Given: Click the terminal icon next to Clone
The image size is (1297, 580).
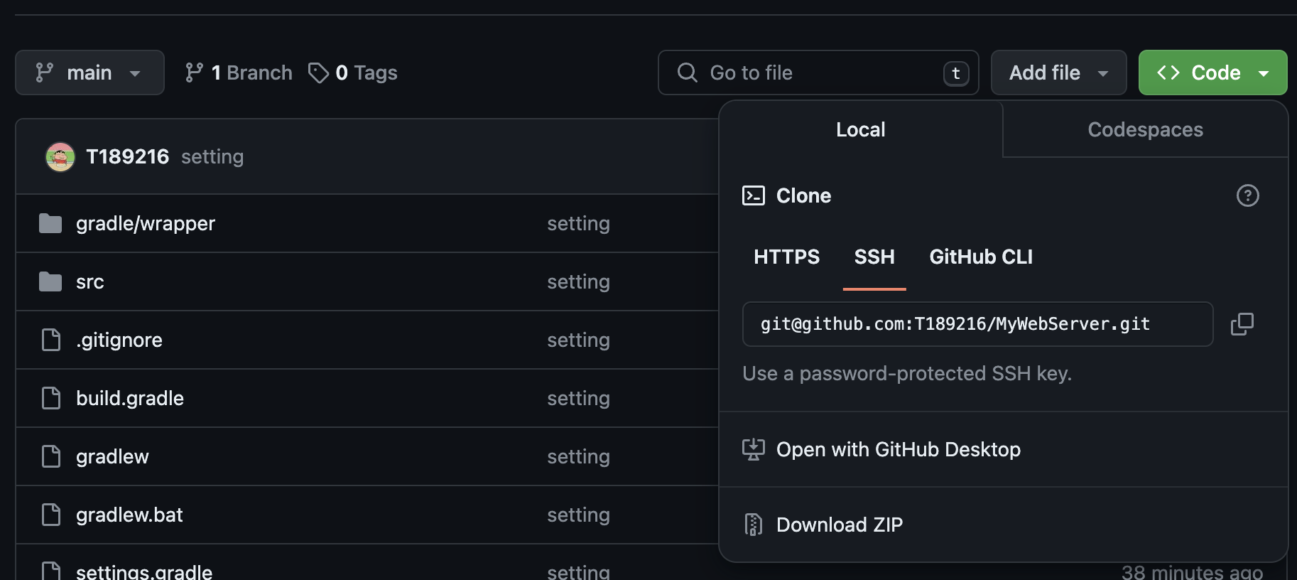Looking at the screenshot, I should tap(753, 195).
